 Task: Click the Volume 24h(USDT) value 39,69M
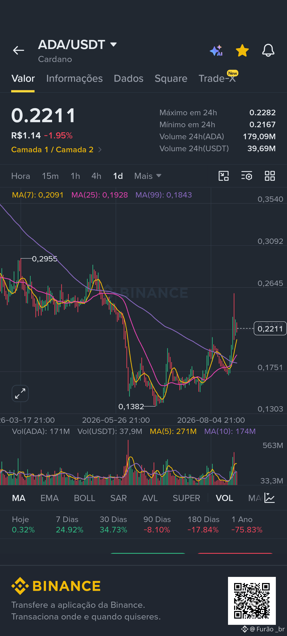(261, 149)
